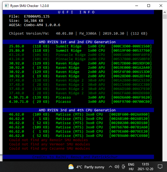The width and height of the screenshot is (167, 172).
Task: Click the '4°C Partly sunny' weather text
Action: pos(90,167)
